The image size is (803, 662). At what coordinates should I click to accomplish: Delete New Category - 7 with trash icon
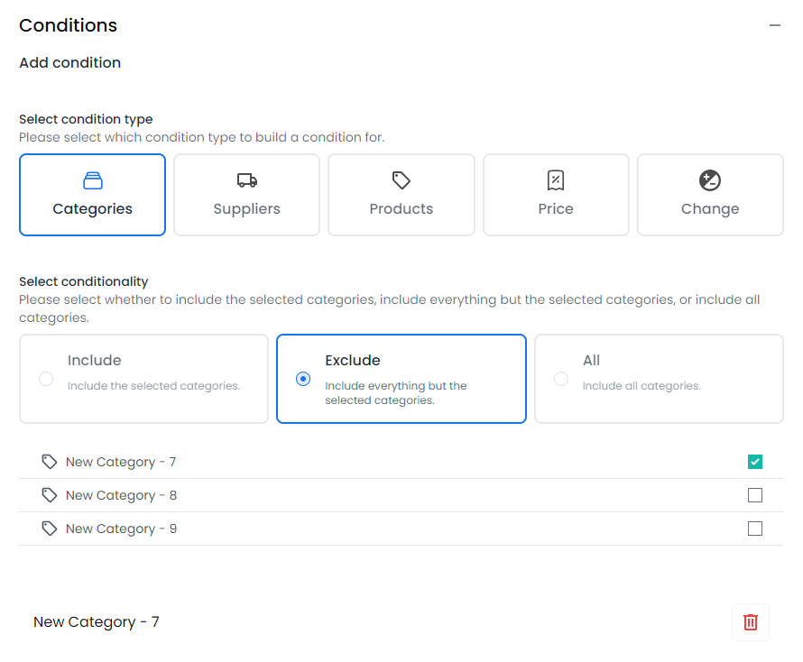point(751,622)
